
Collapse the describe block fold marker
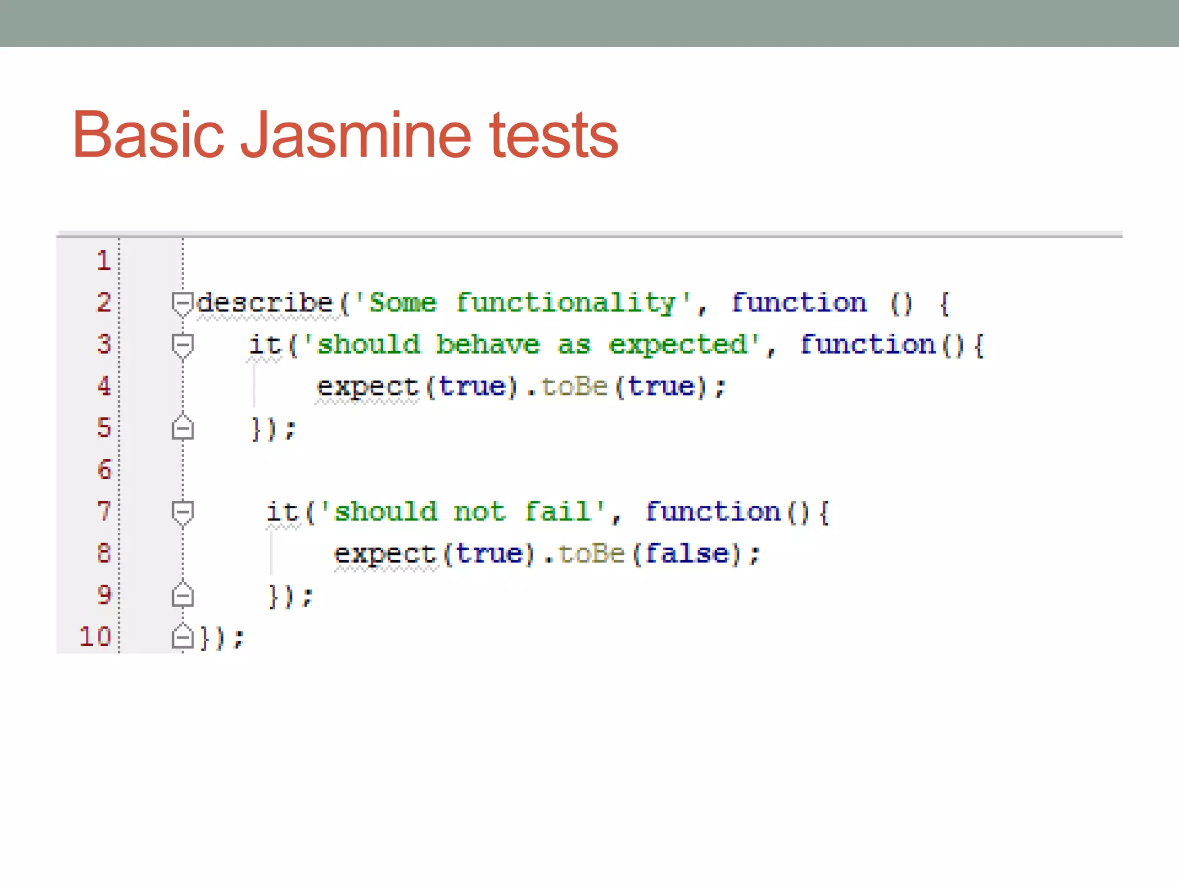pos(182,302)
